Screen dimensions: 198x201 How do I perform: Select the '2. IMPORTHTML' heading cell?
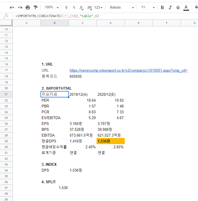pyautogui.click(x=55, y=88)
